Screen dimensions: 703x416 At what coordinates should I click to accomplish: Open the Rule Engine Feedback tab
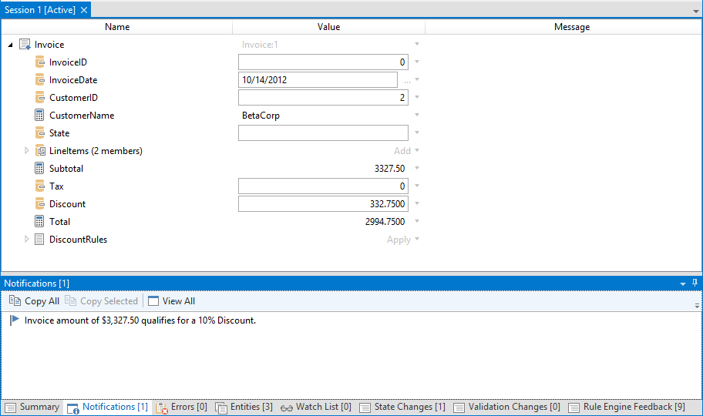627,407
